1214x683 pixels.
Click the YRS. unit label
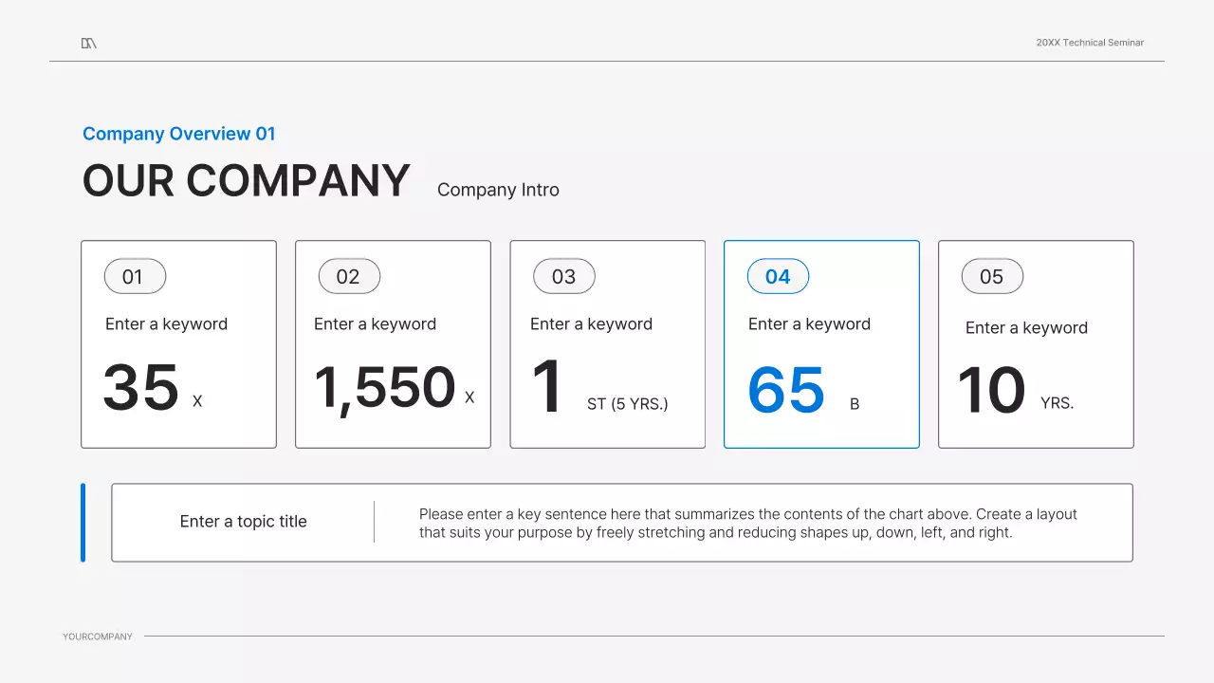[1057, 403]
